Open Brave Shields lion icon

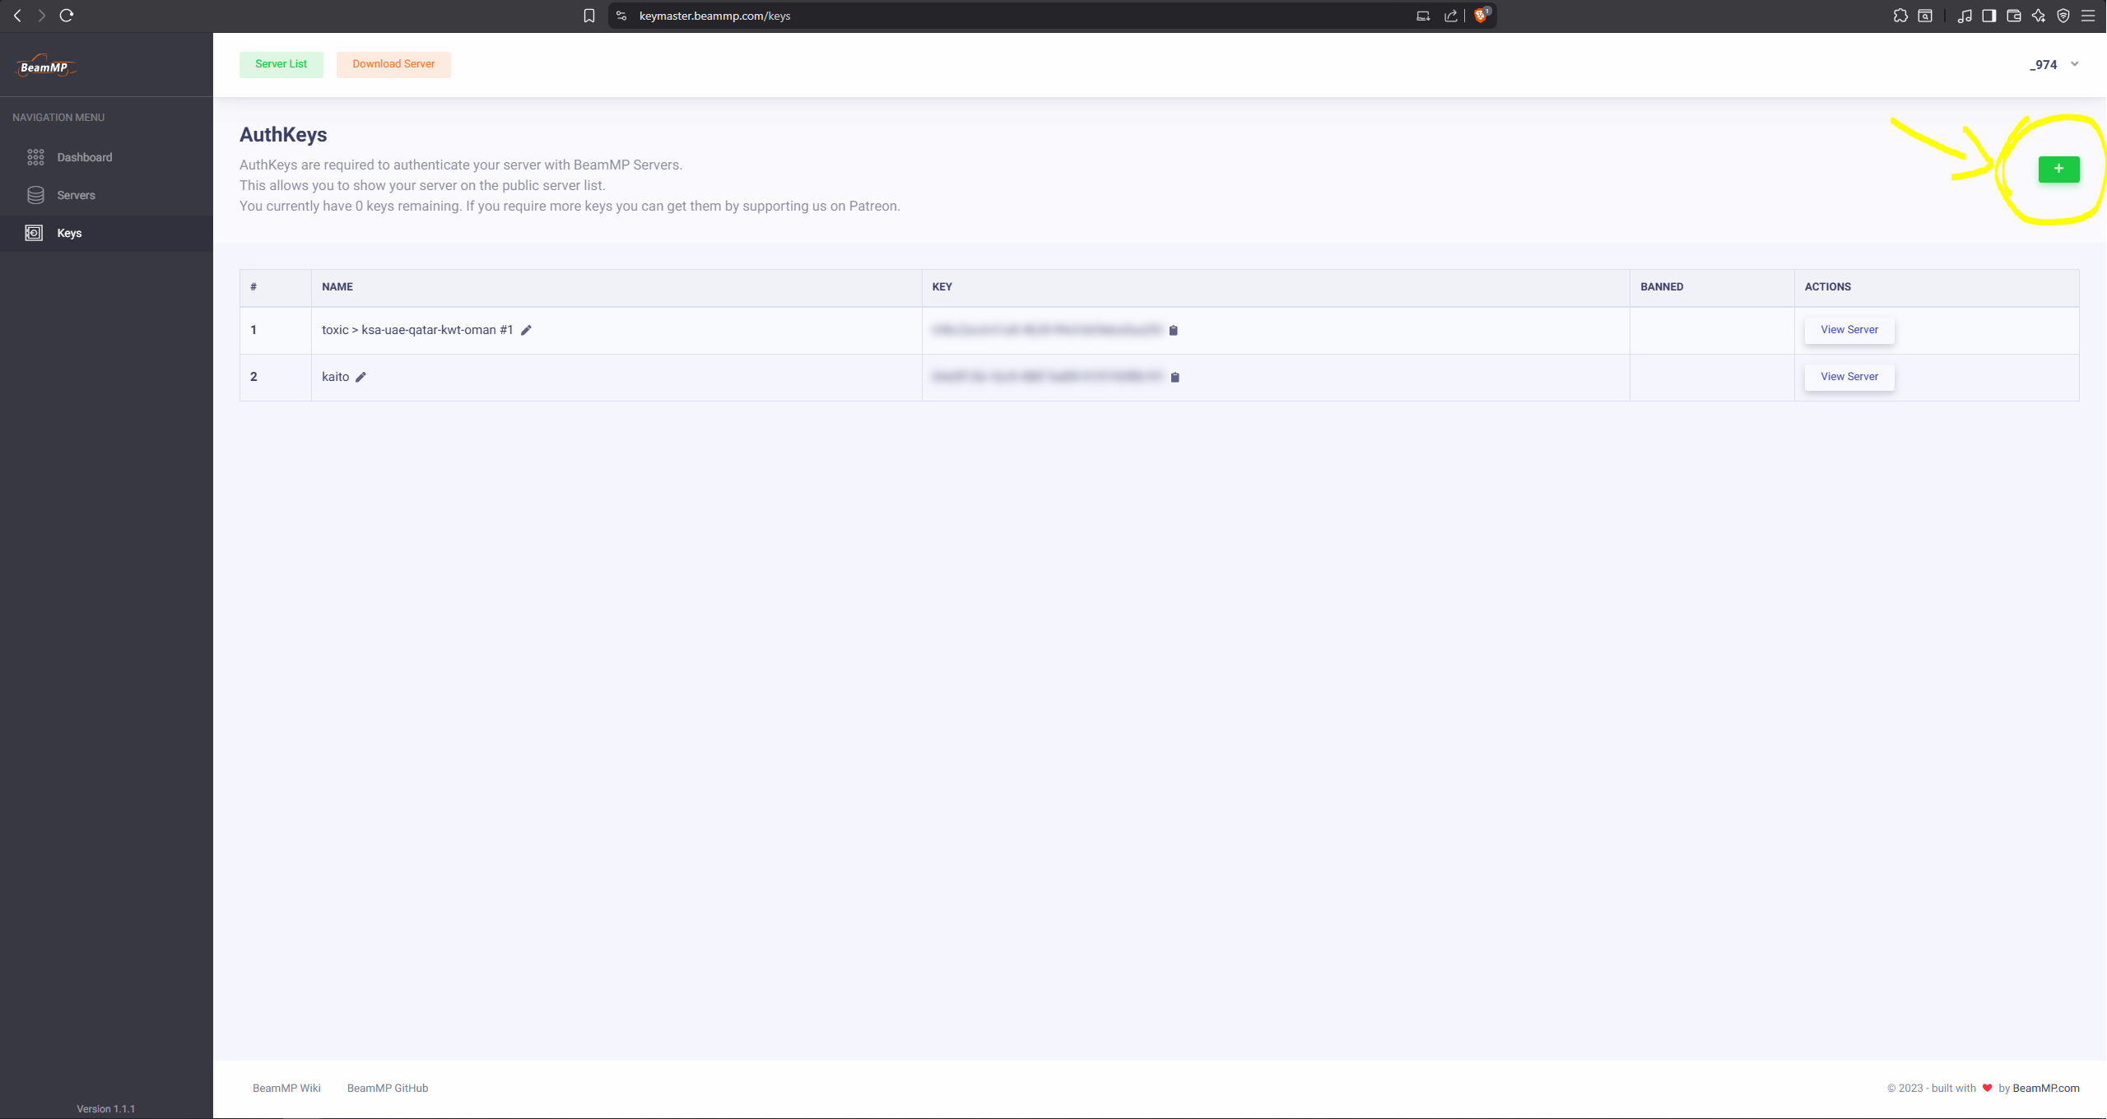1481,16
